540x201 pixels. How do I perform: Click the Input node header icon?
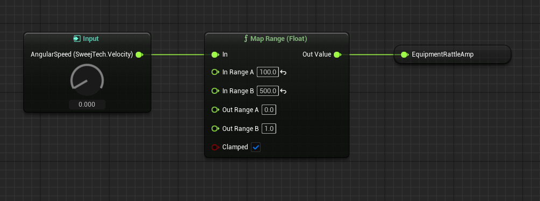[x=77, y=39]
